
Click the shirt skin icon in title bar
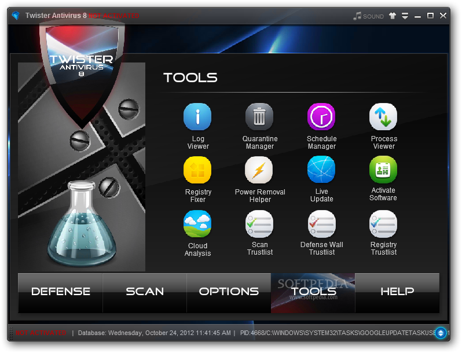click(x=393, y=16)
